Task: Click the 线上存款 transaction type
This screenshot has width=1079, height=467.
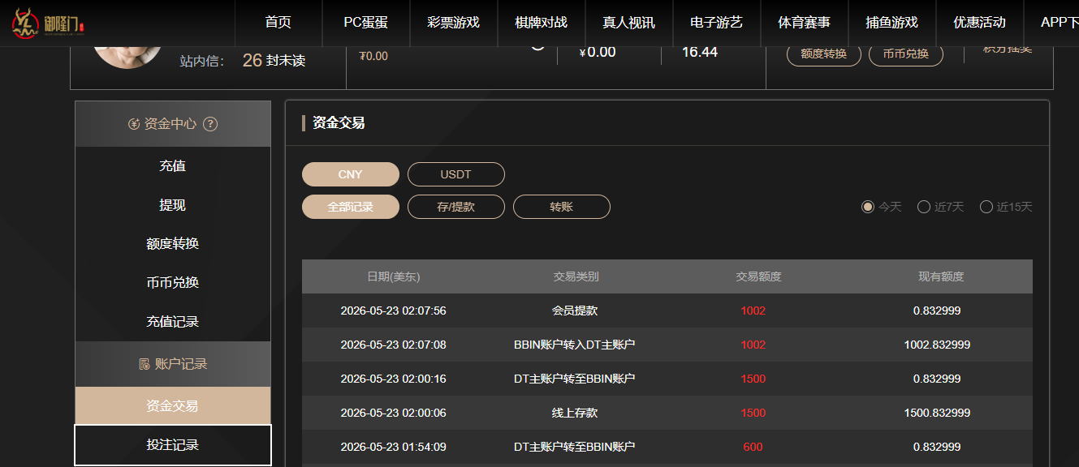Action: point(575,413)
